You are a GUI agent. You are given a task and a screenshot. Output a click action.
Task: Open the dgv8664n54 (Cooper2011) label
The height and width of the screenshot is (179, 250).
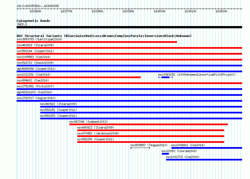pyautogui.click(x=36, y=69)
